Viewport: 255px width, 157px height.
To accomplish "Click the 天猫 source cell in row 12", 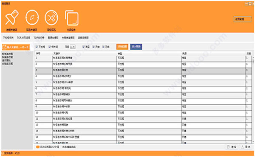I will click(x=213, y=125).
